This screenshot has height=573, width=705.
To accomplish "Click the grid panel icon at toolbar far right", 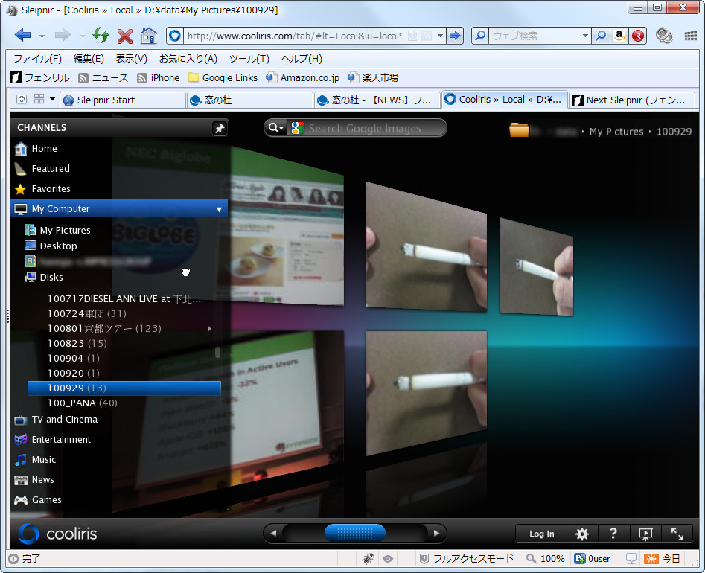I will [690, 36].
